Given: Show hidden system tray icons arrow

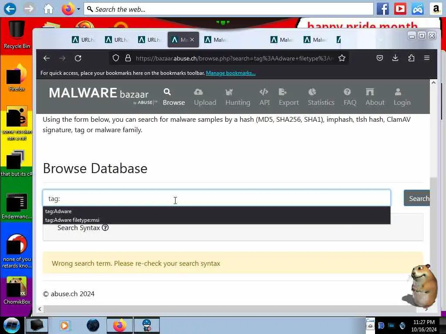Looking at the screenshot, I should click(x=370, y=326).
